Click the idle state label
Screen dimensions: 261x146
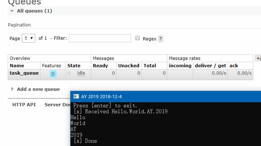click(x=81, y=73)
